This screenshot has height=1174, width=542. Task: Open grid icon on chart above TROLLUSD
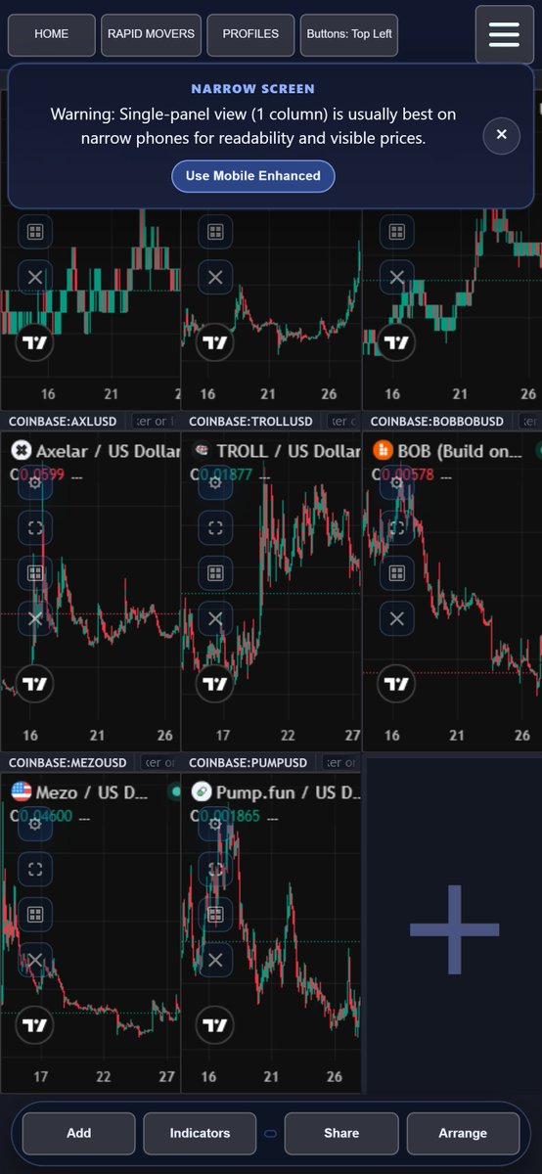click(x=215, y=232)
